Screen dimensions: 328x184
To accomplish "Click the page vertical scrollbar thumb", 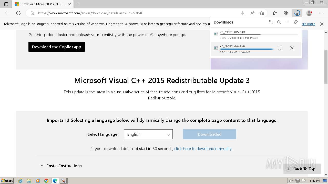I will tap(326, 66).
